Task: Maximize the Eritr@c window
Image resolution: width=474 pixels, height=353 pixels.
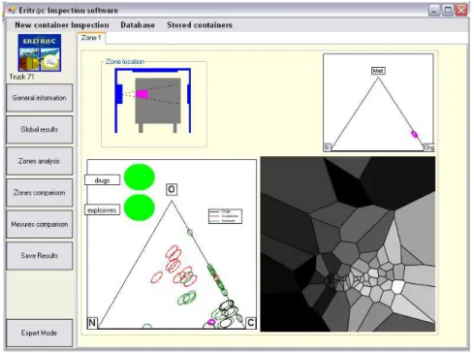Action: click(x=448, y=10)
